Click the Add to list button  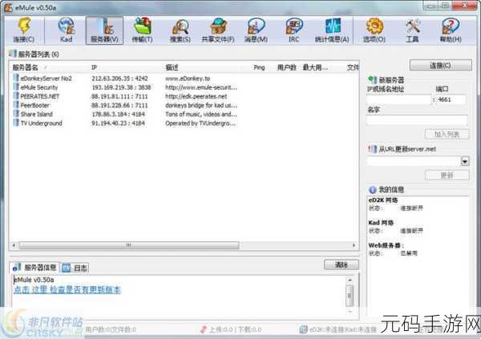tap(447, 134)
